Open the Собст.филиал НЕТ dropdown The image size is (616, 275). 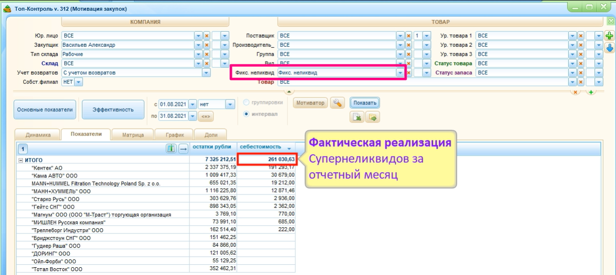tap(79, 82)
